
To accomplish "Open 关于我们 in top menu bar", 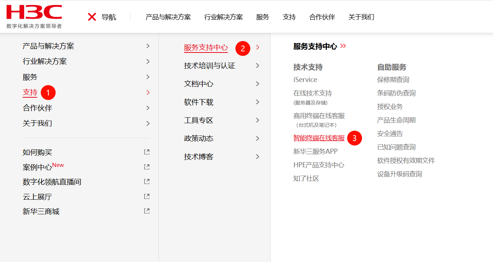I will 361,17.
